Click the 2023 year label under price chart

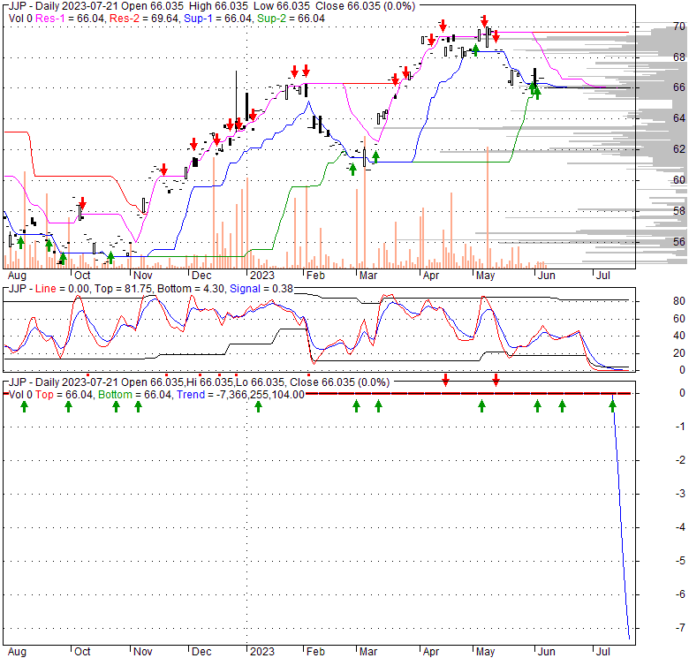(261, 276)
